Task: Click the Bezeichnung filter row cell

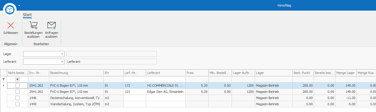Action: pos(76,79)
